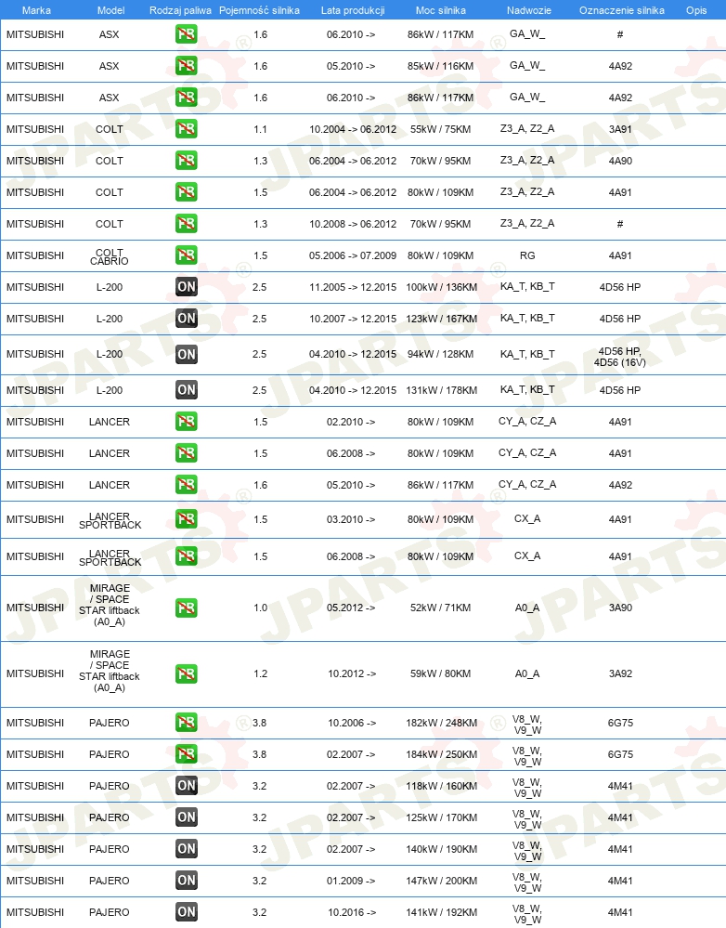This screenshot has width=726, height=928.
Task: Click the Marka column header
Action: 36,10
